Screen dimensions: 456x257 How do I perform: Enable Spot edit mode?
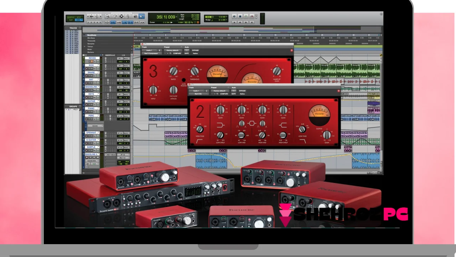[79, 17]
